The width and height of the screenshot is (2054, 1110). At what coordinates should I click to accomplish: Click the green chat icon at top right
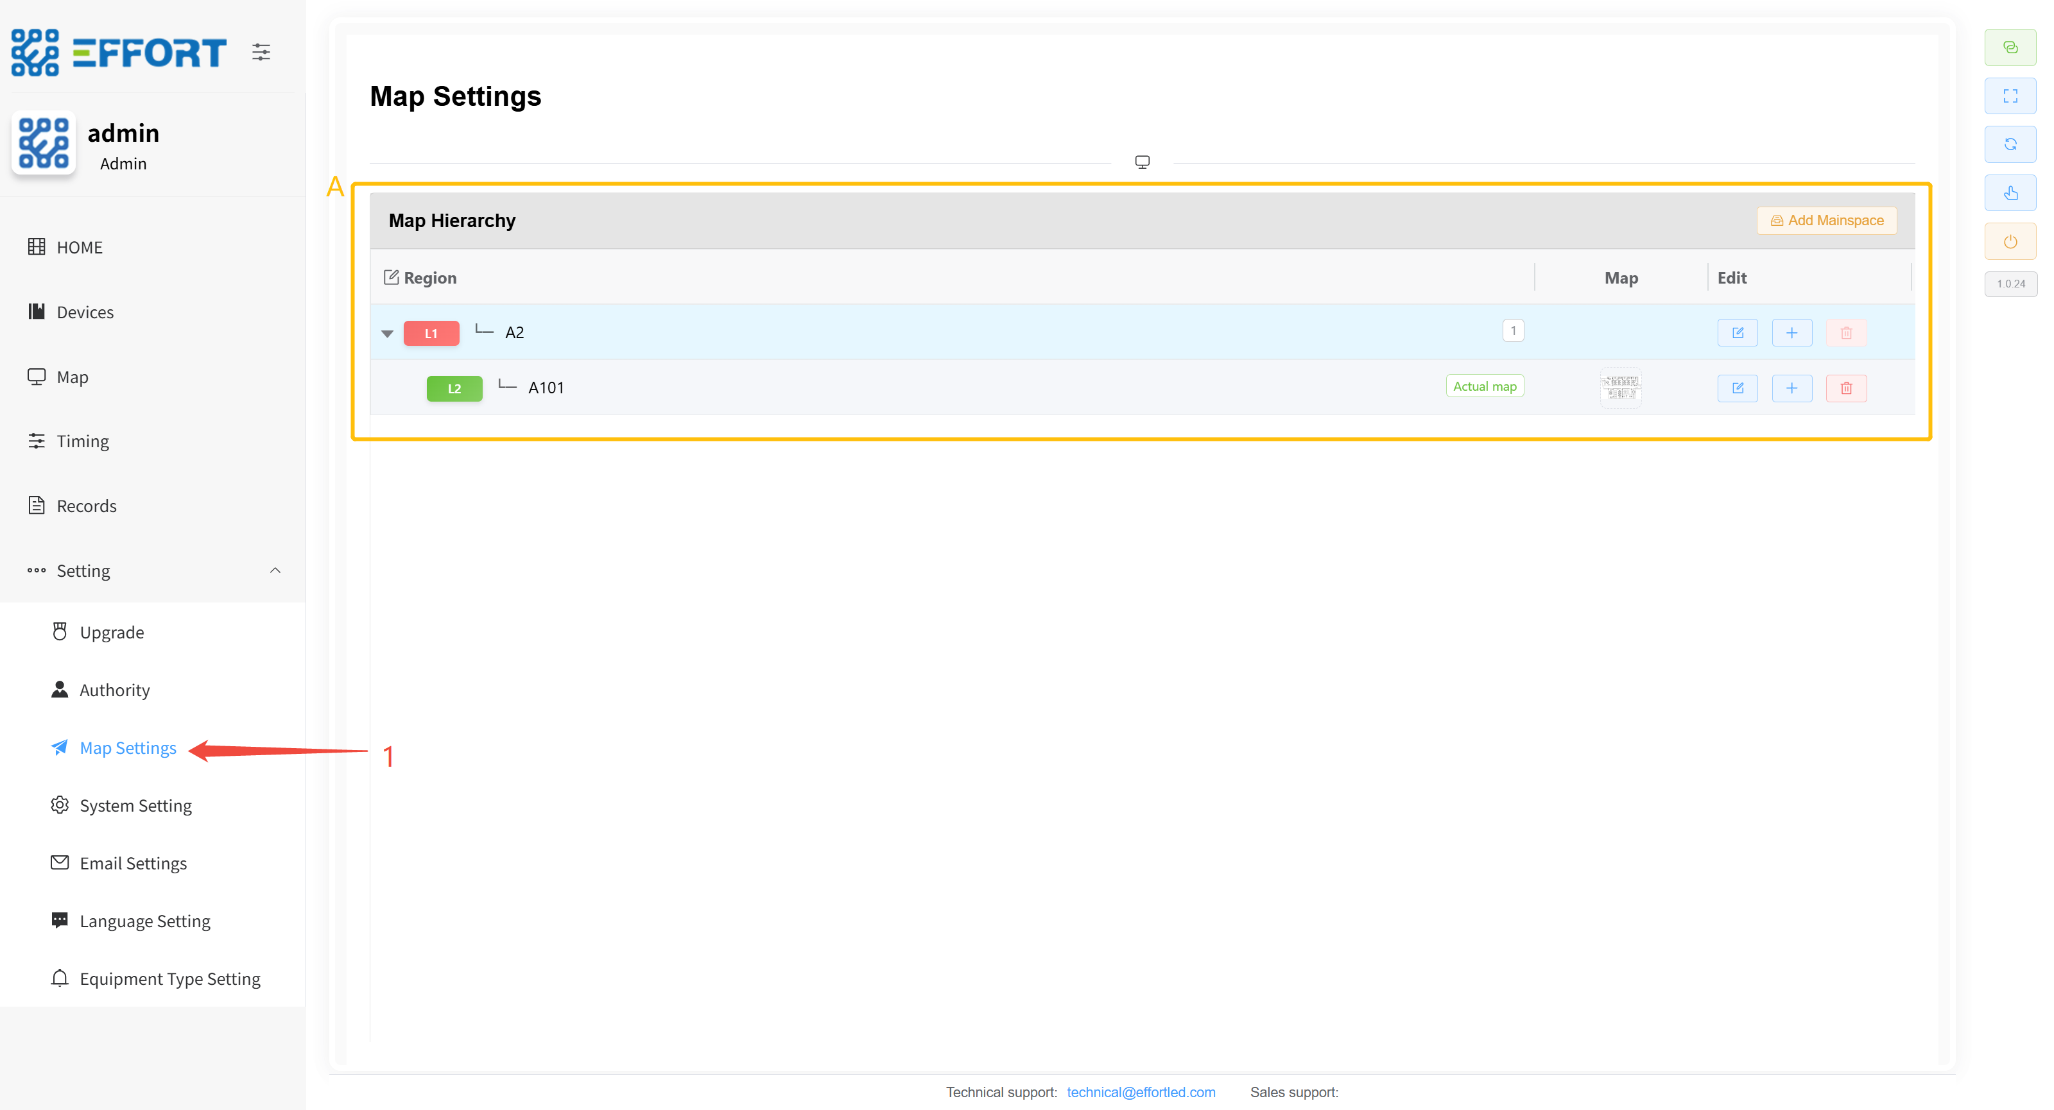(x=2010, y=48)
